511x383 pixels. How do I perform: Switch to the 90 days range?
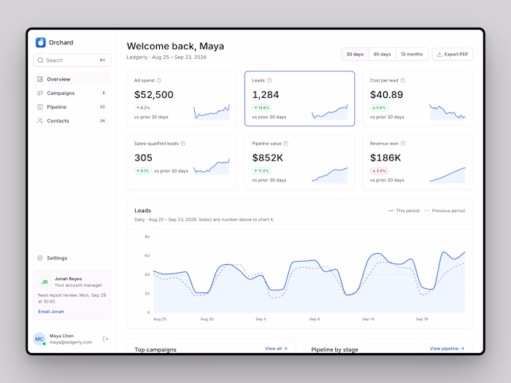click(x=382, y=54)
